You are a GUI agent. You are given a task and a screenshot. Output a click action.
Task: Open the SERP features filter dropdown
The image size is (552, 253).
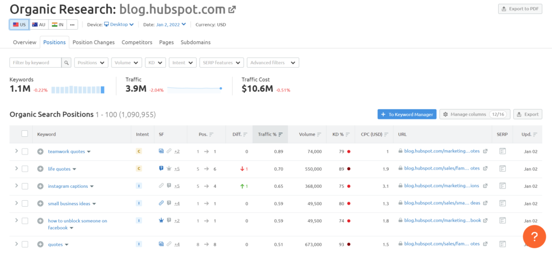pos(222,62)
